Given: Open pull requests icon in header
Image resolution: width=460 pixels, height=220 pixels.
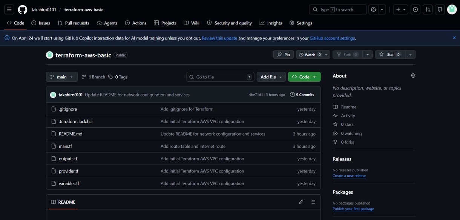Looking at the screenshot, I should (428, 9).
